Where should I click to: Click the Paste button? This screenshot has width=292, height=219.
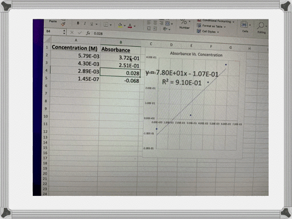click(x=53, y=21)
